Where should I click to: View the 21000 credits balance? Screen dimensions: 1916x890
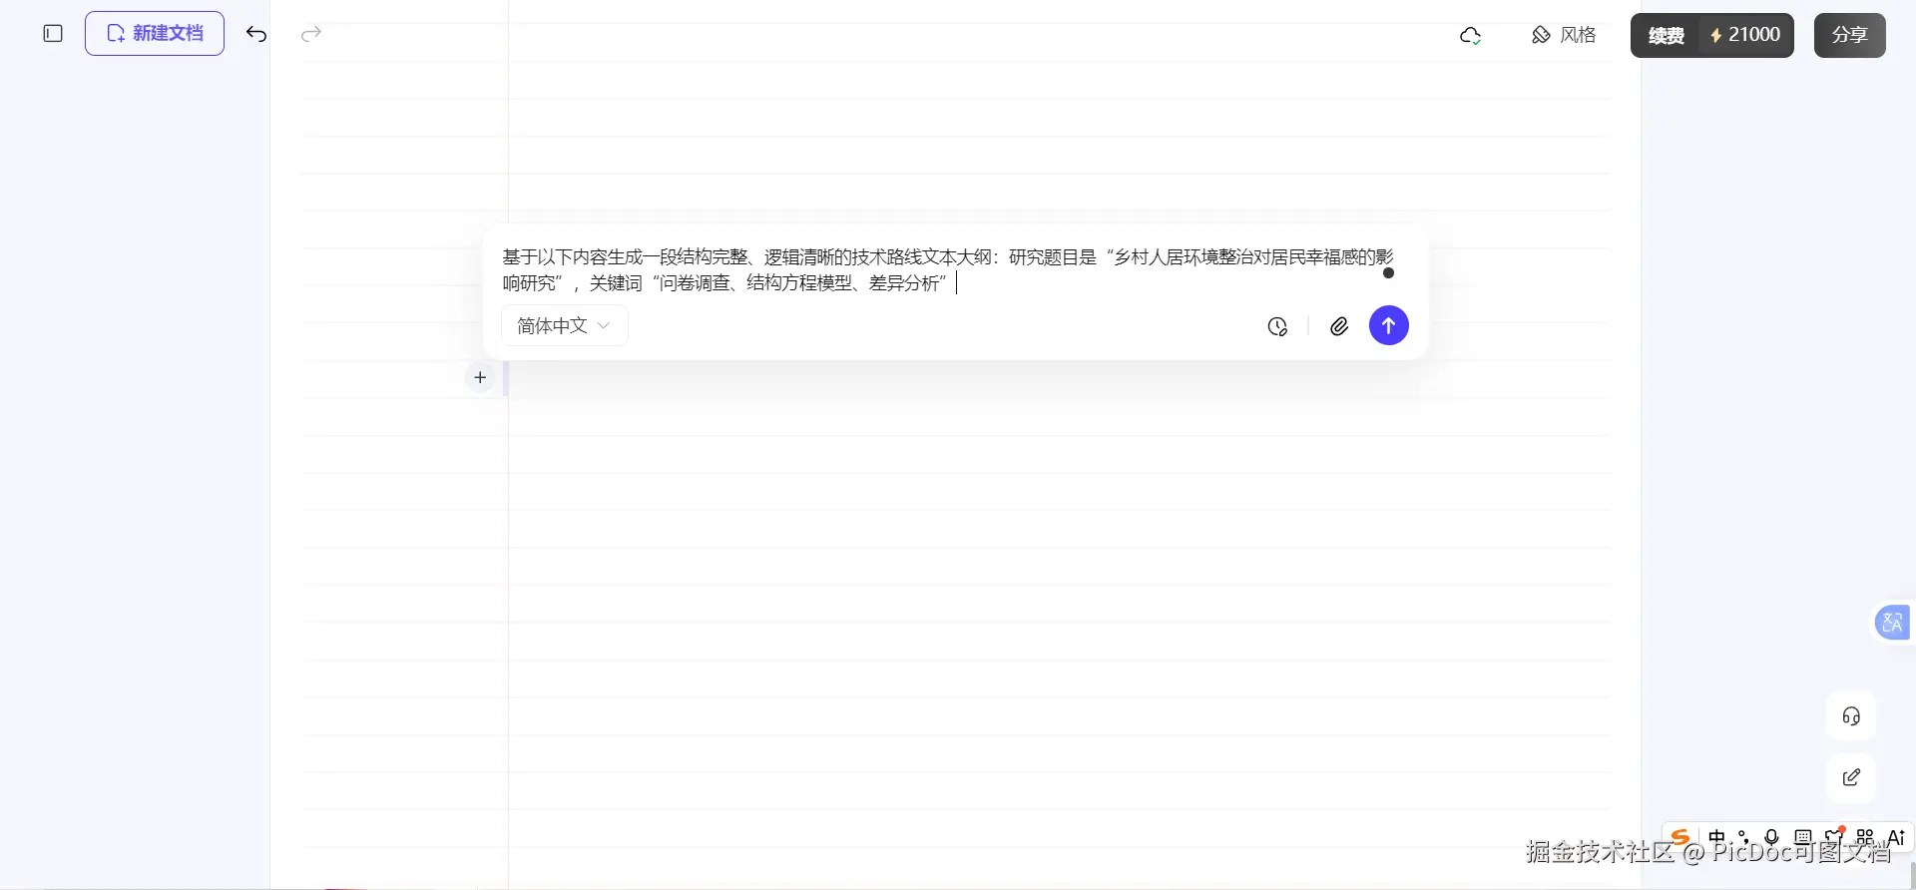coord(1745,35)
